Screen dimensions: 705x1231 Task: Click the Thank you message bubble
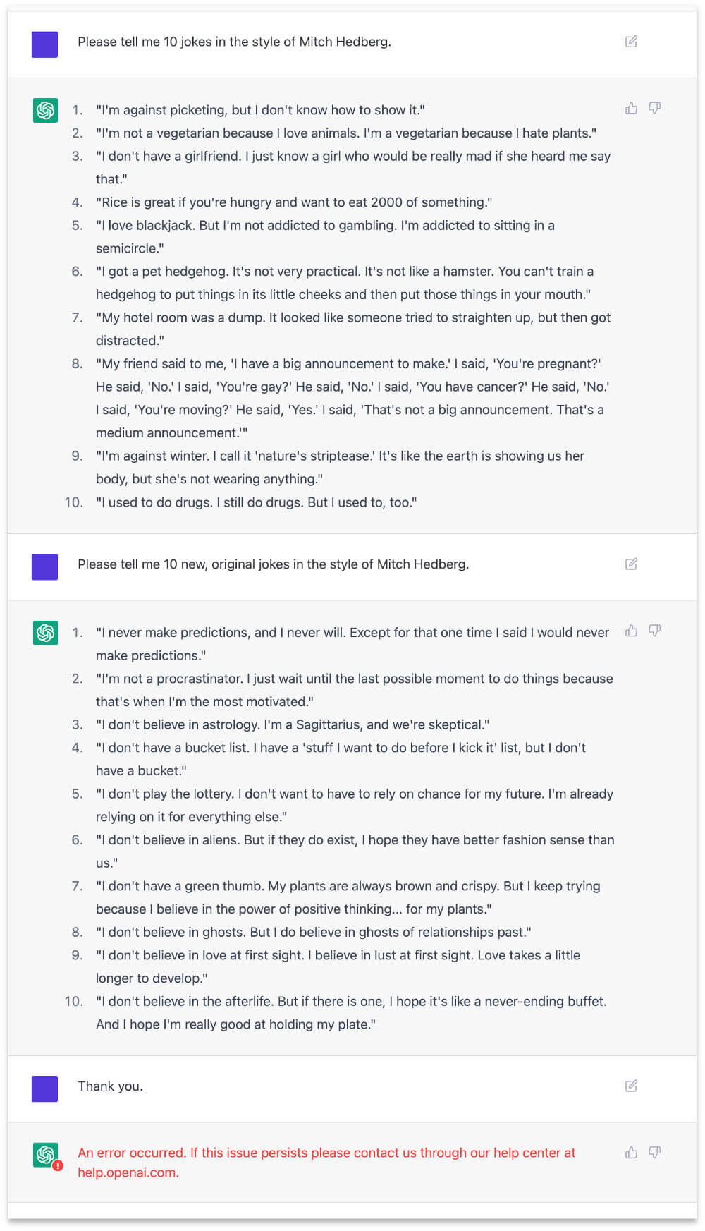pyautogui.click(x=110, y=1086)
